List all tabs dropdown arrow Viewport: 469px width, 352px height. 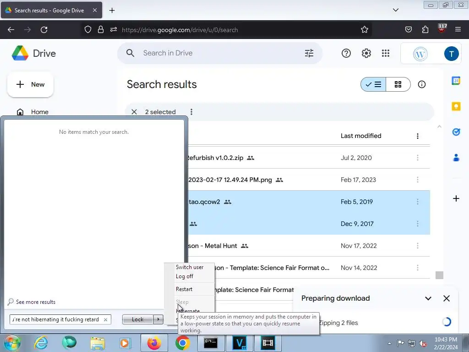395,10
